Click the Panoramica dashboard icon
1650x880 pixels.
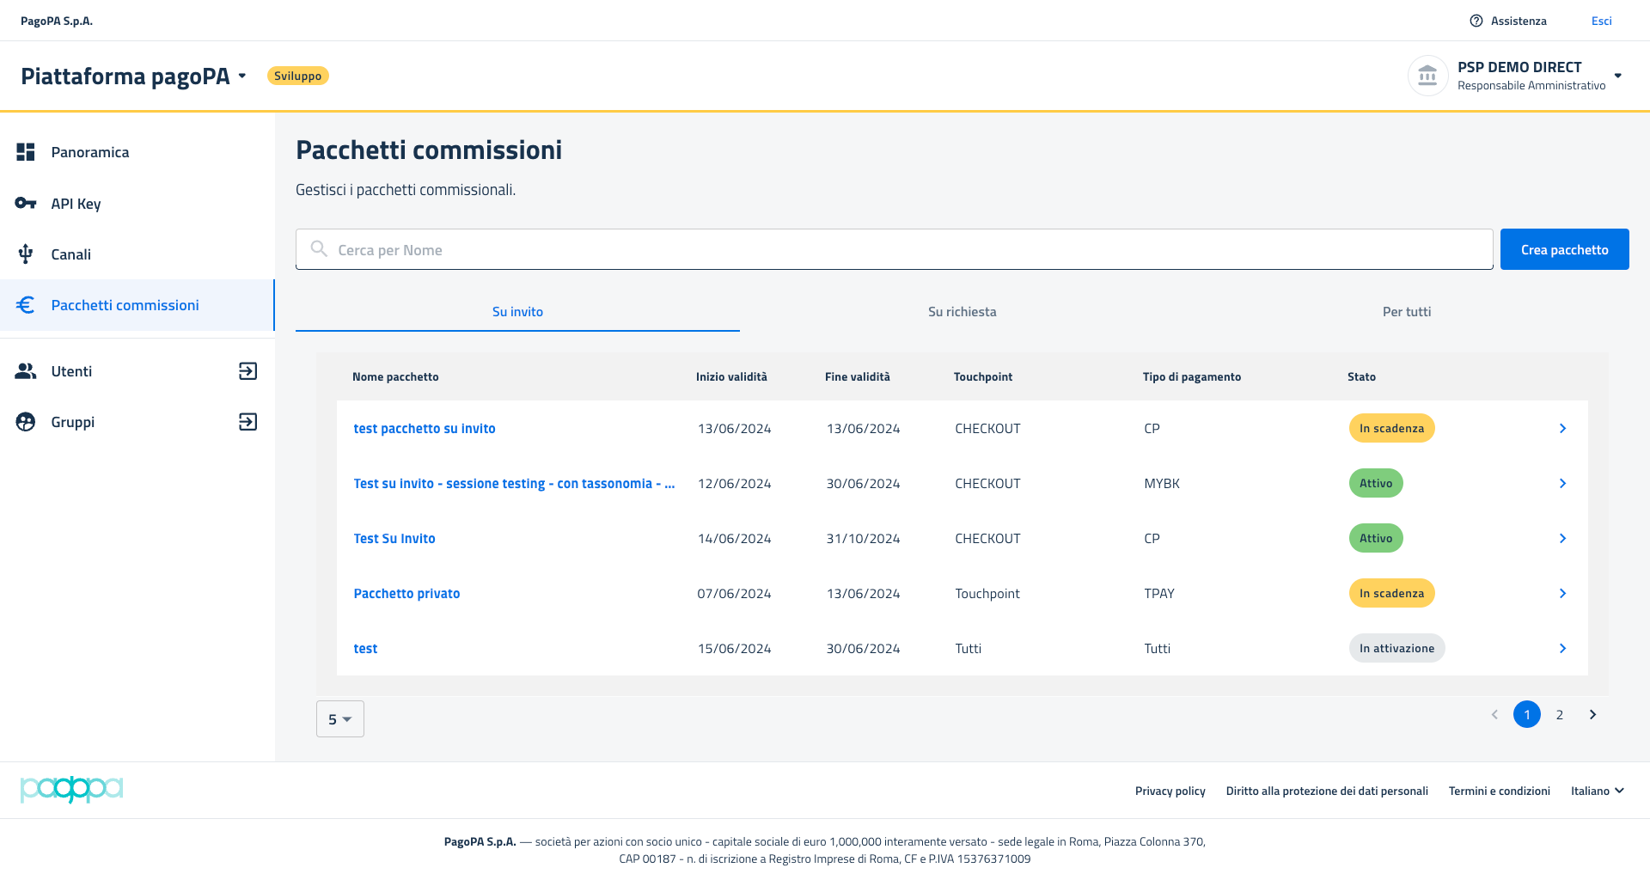(x=26, y=152)
